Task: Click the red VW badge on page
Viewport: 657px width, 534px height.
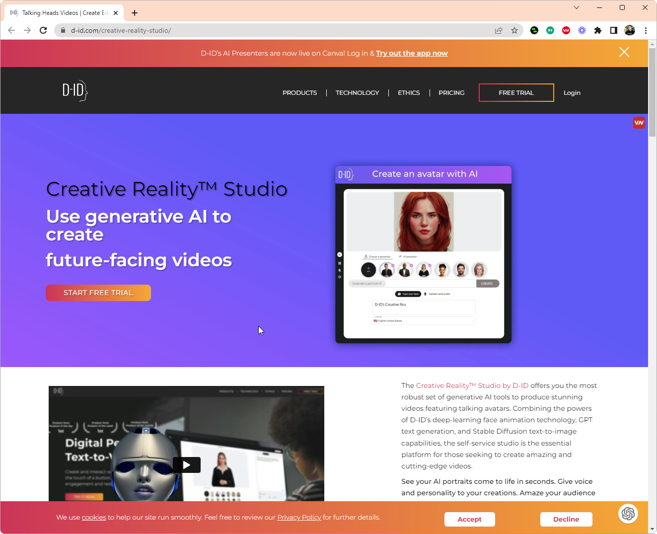Action: point(639,123)
